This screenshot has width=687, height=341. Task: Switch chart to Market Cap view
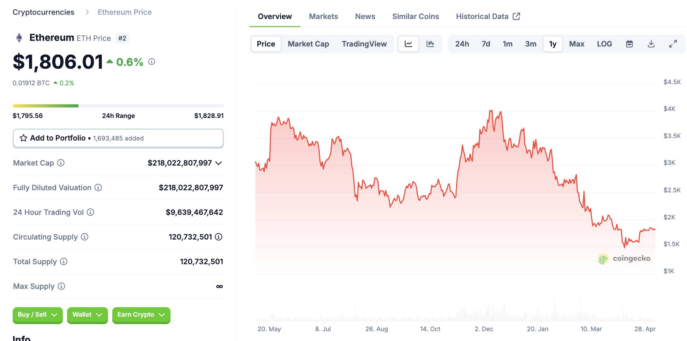tap(308, 44)
